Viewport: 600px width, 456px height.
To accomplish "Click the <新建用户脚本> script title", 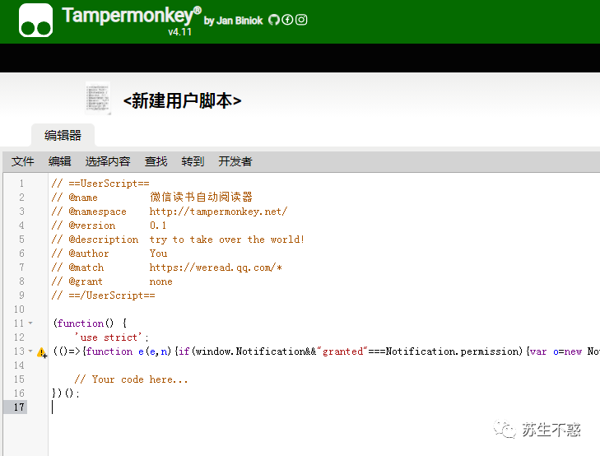I will click(x=182, y=101).
